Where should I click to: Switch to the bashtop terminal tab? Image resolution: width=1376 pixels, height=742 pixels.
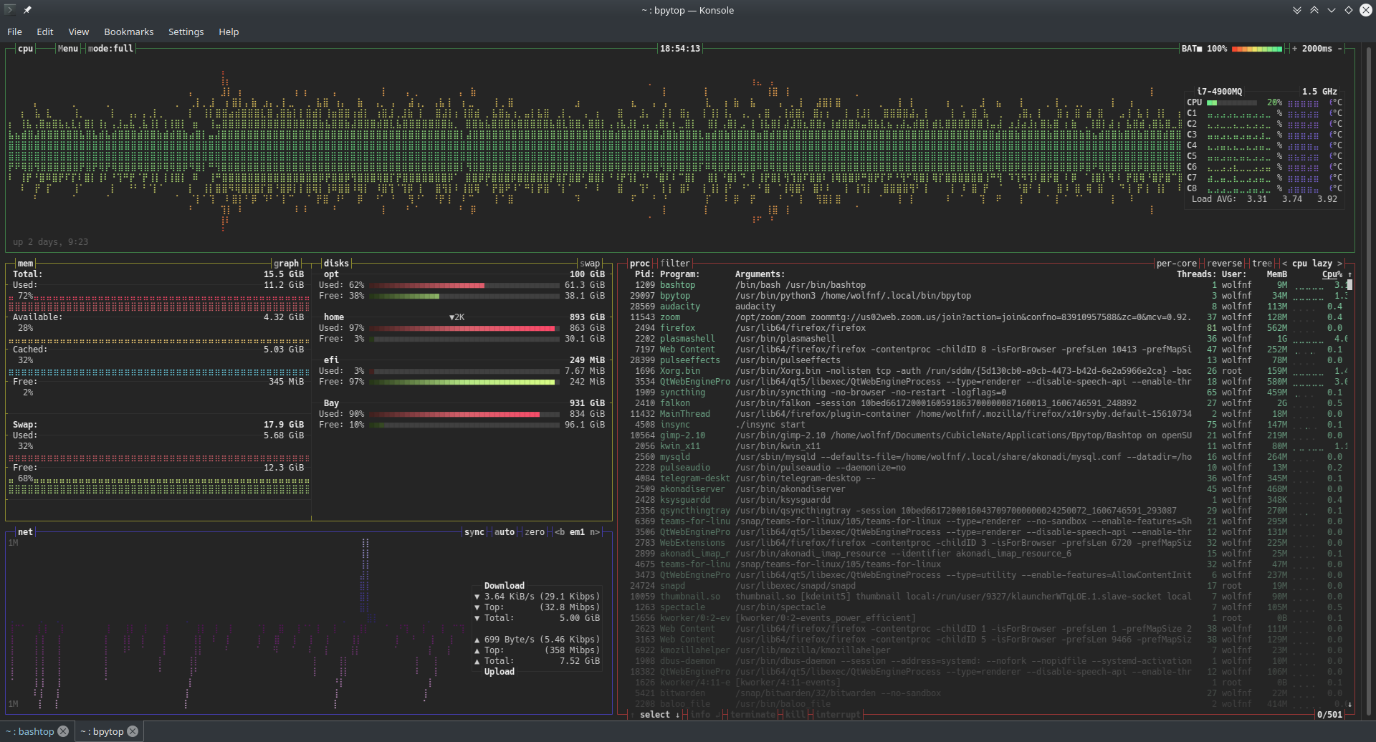[32, 731]
